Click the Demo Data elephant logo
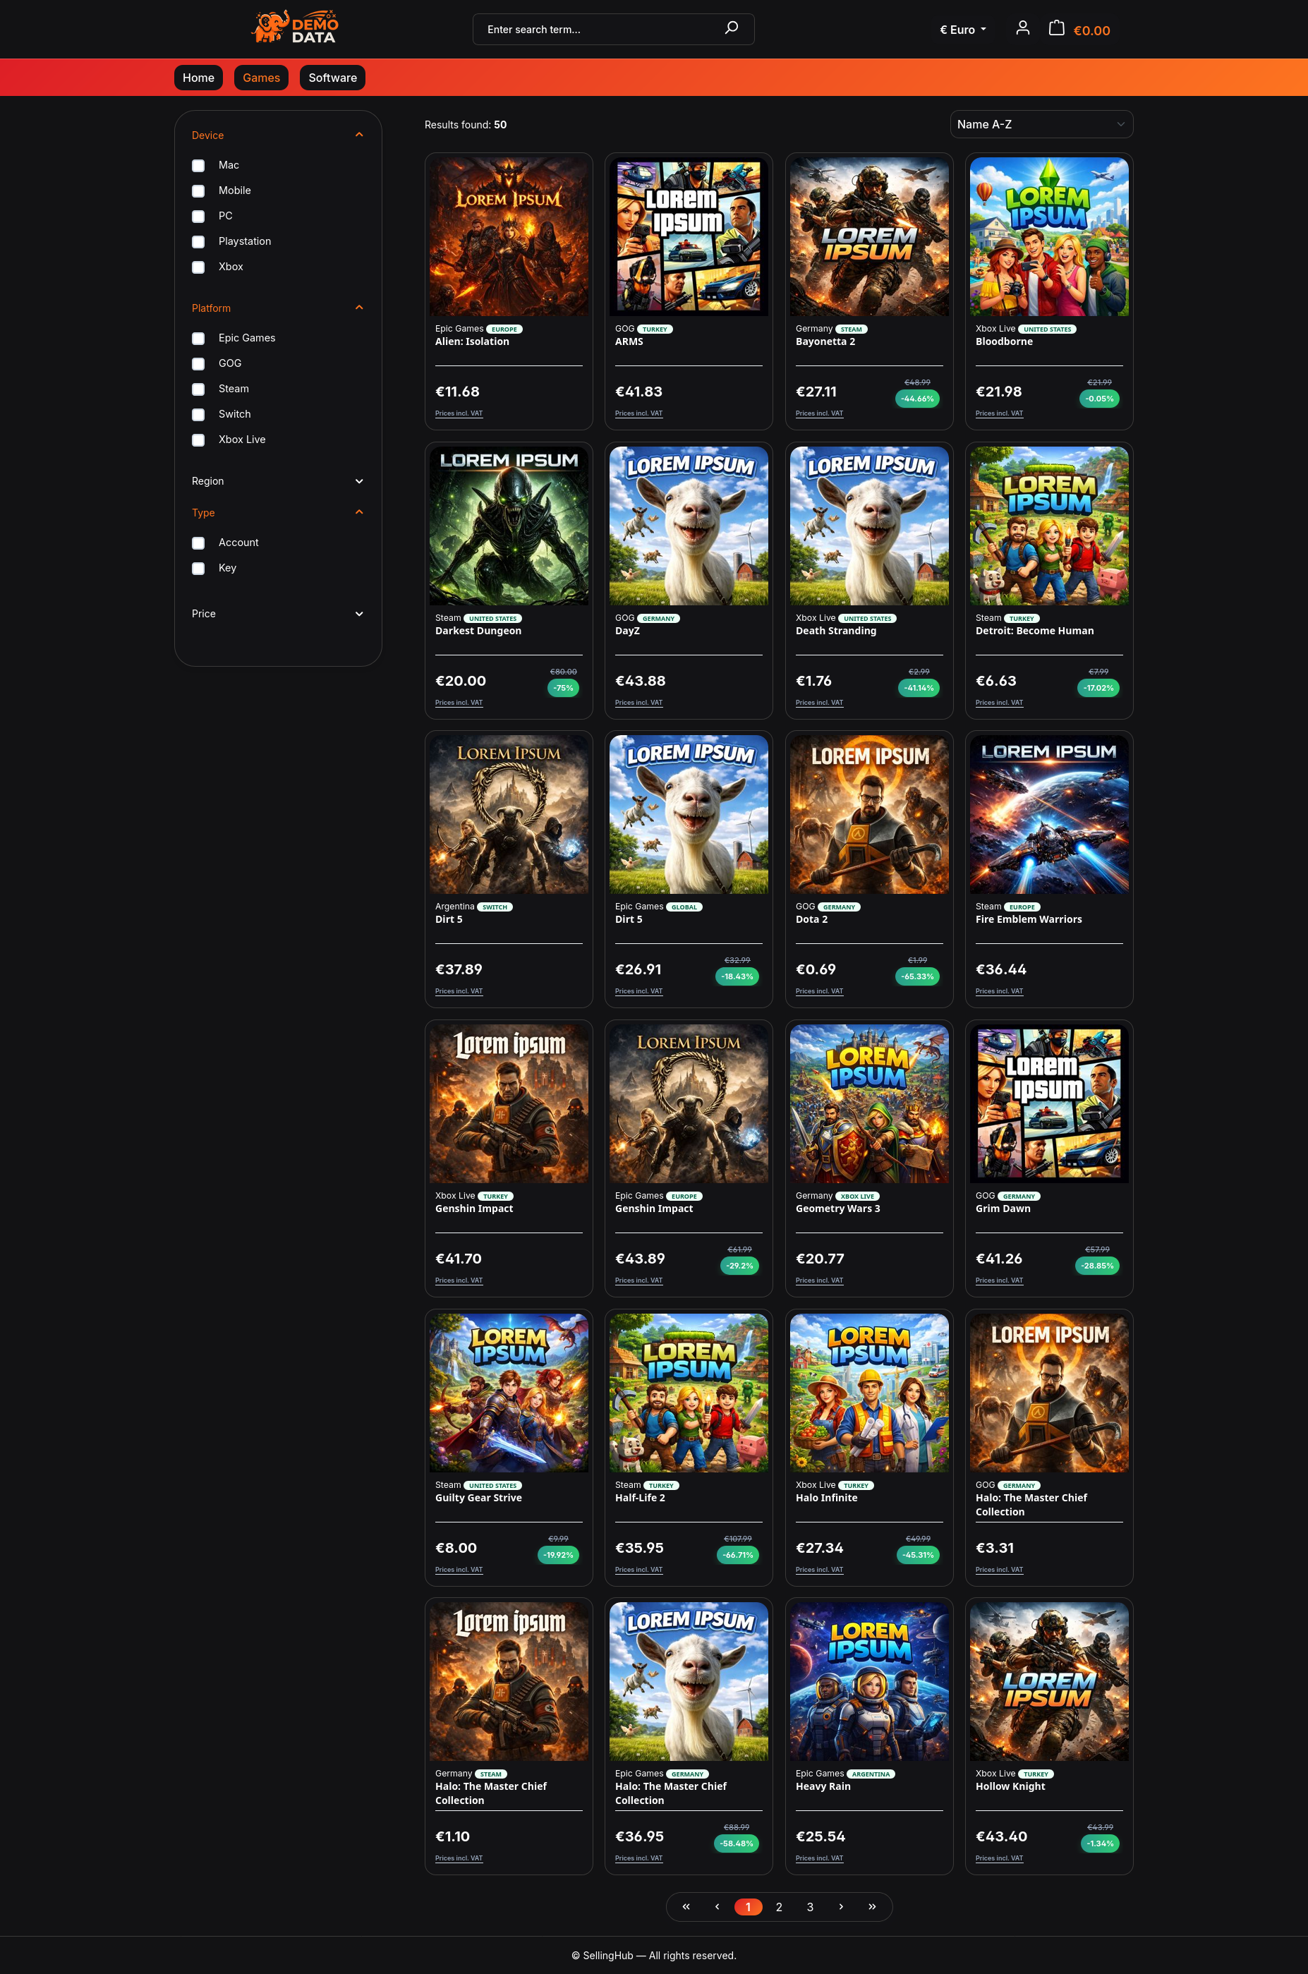Image resolution: width=1308 pixels, height=1974 pixels. (x=294, y=28)
